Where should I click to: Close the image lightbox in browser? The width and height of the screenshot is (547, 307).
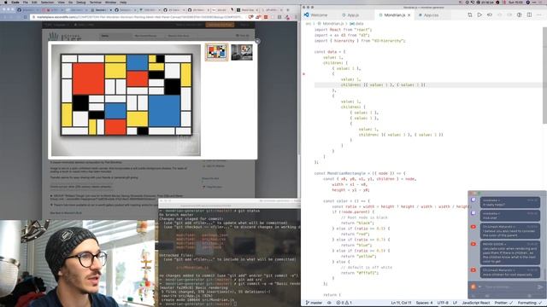pos(257,41)
